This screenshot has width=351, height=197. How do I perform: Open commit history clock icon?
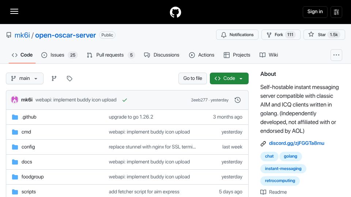pyautogui.click(x=238, y=100)
